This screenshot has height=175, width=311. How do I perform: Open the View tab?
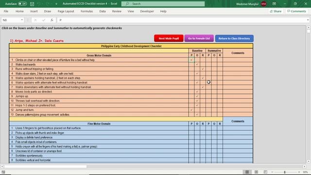coord(131,11)
